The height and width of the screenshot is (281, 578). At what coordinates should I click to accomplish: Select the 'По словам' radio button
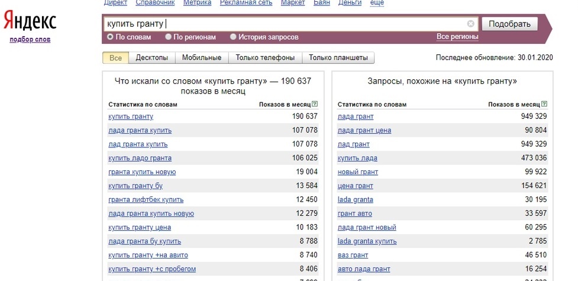[x=110, y=37]
